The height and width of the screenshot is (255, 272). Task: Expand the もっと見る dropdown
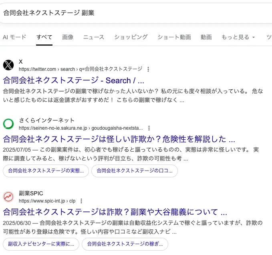(238, 37)
